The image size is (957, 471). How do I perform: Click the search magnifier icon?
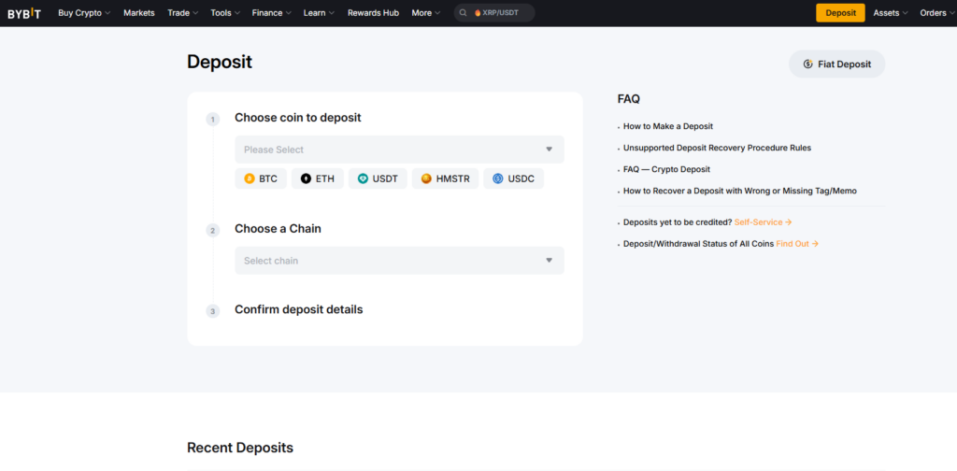click(x=464, y=13)
